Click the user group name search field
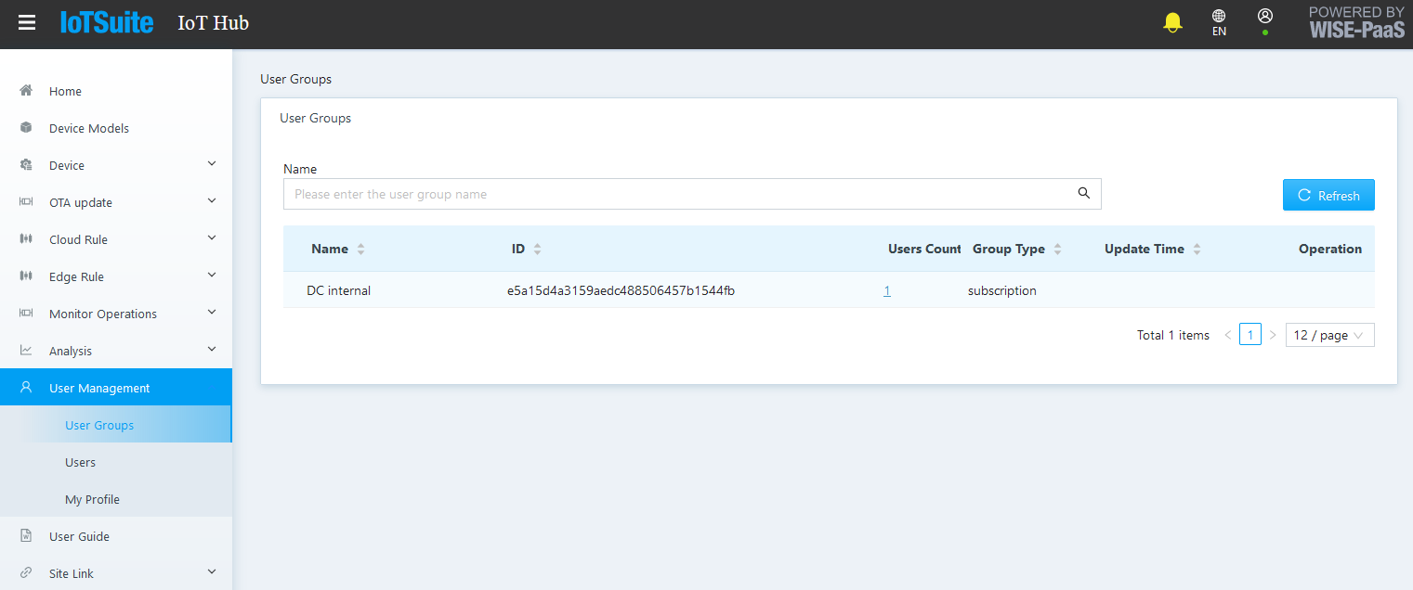 [x=678, y=195]
